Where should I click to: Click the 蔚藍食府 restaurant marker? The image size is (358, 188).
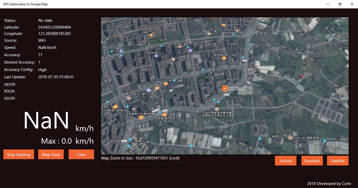click(x=165, y=115)
